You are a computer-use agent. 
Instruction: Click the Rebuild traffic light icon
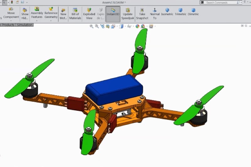12,2
